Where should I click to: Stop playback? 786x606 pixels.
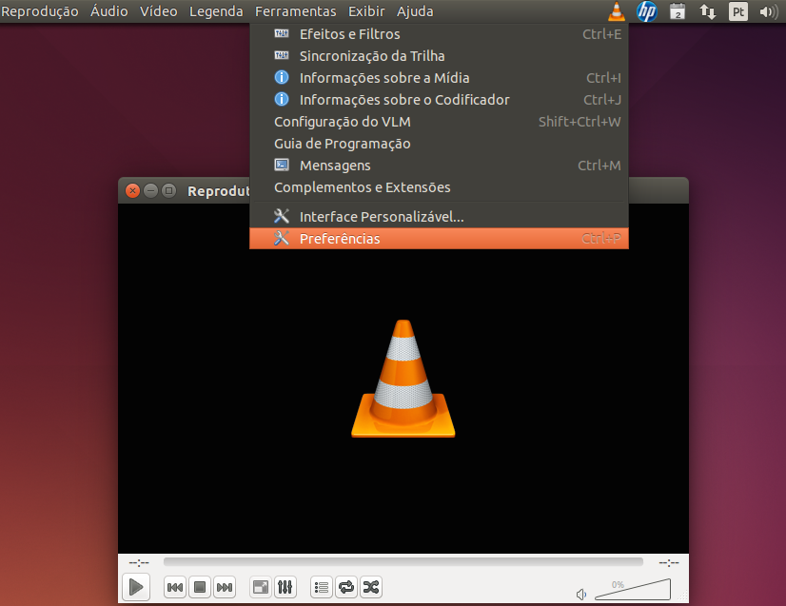(x=200, y=587)
